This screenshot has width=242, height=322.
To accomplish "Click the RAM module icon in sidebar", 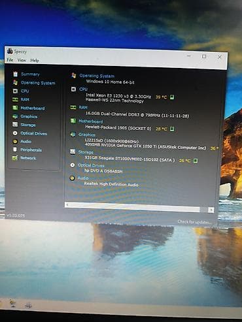I will (15, 99).
